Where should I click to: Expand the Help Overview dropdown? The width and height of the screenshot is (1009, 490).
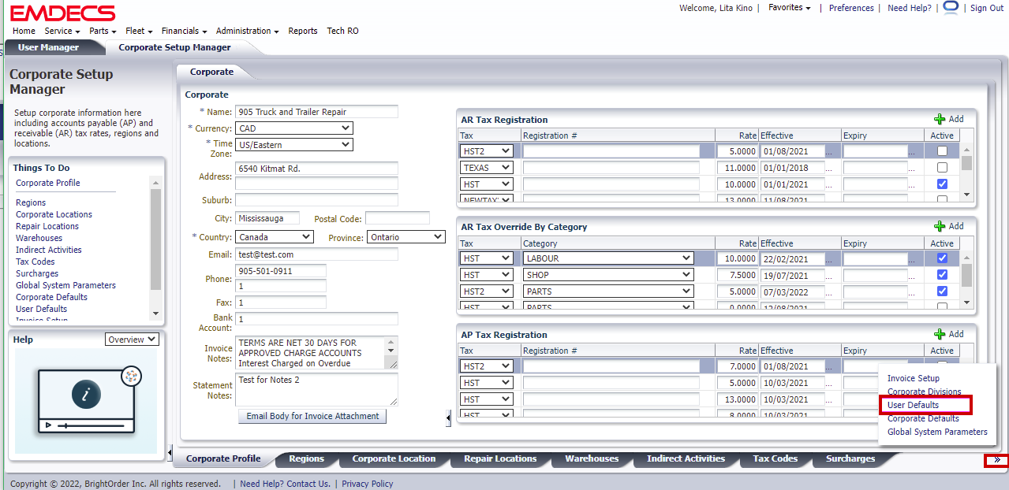[132, 340]
